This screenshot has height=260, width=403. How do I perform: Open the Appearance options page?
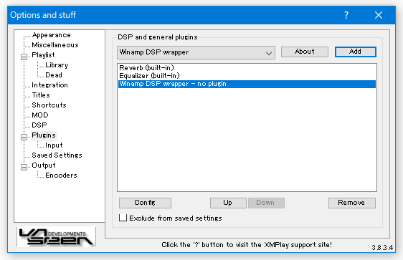tap(51, 35)
